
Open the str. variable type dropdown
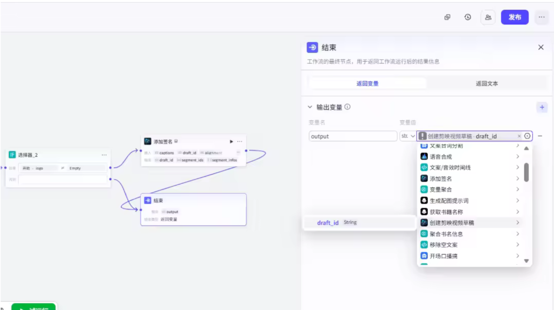point(407,136)
